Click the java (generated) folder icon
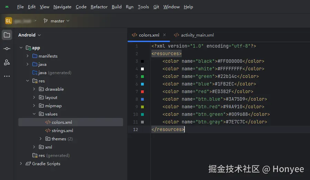Image resolution: width=310 pixels, height=180 pixels. [35, 73]
